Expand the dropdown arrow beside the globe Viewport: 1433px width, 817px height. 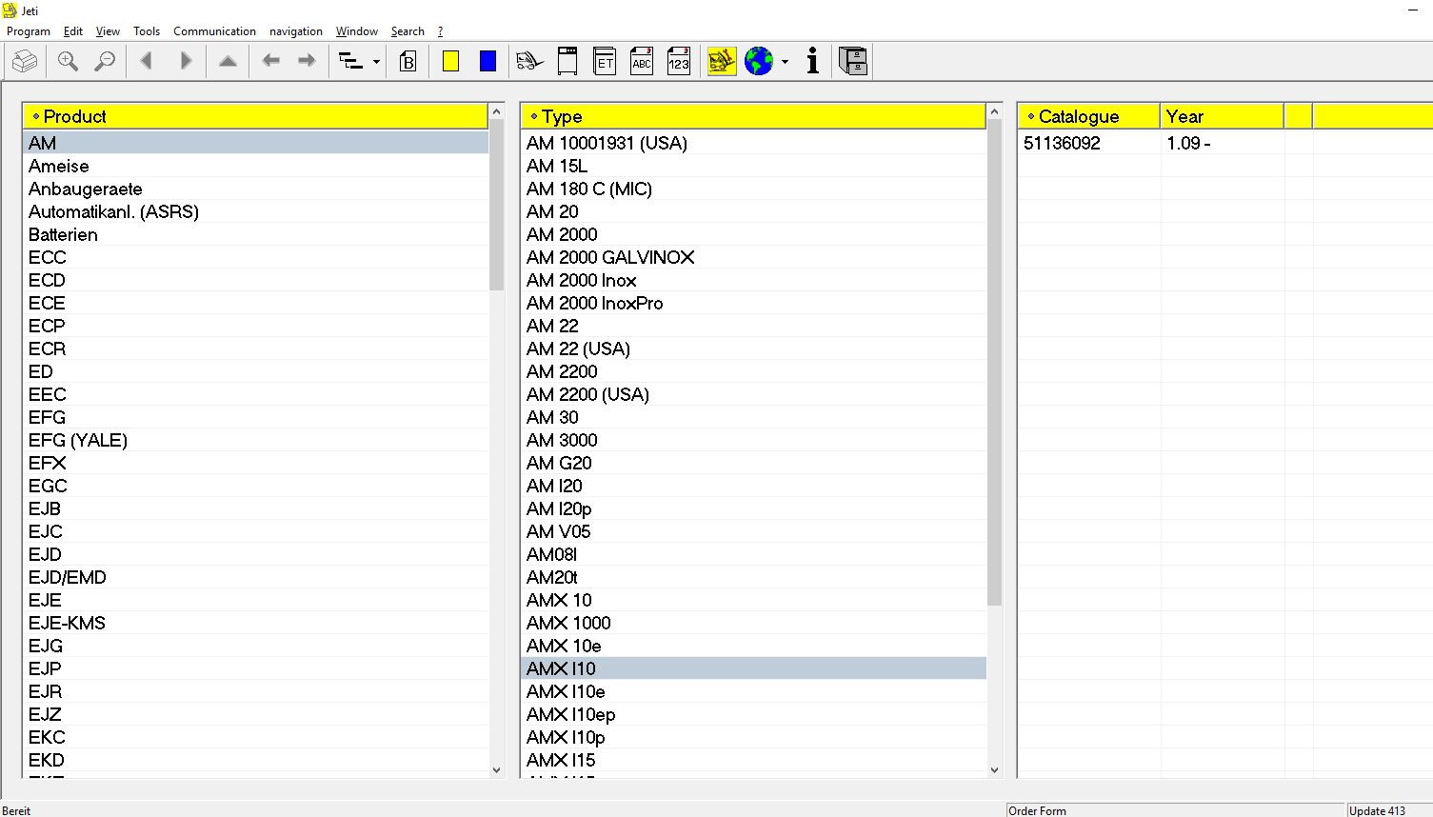tap(785, 62)
